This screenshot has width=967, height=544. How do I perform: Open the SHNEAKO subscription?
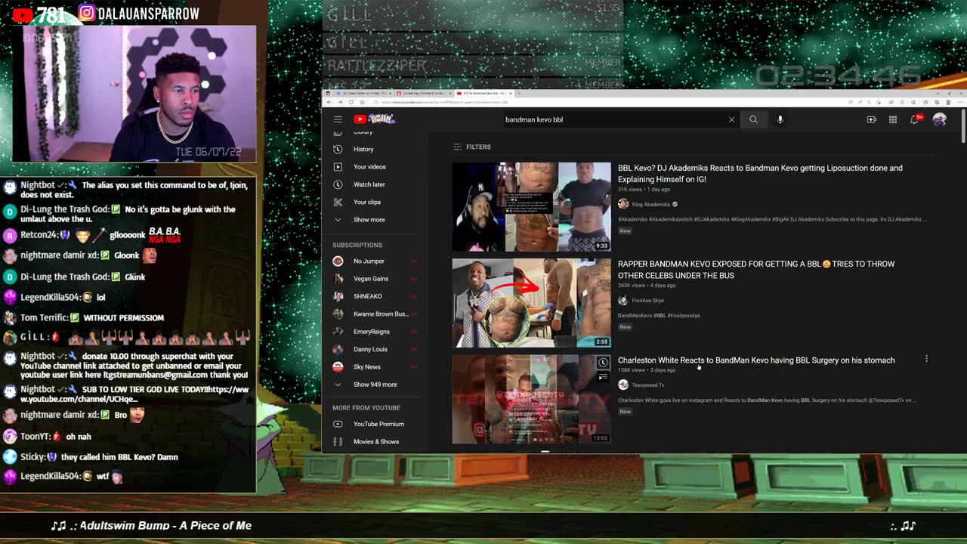[375, 296]
